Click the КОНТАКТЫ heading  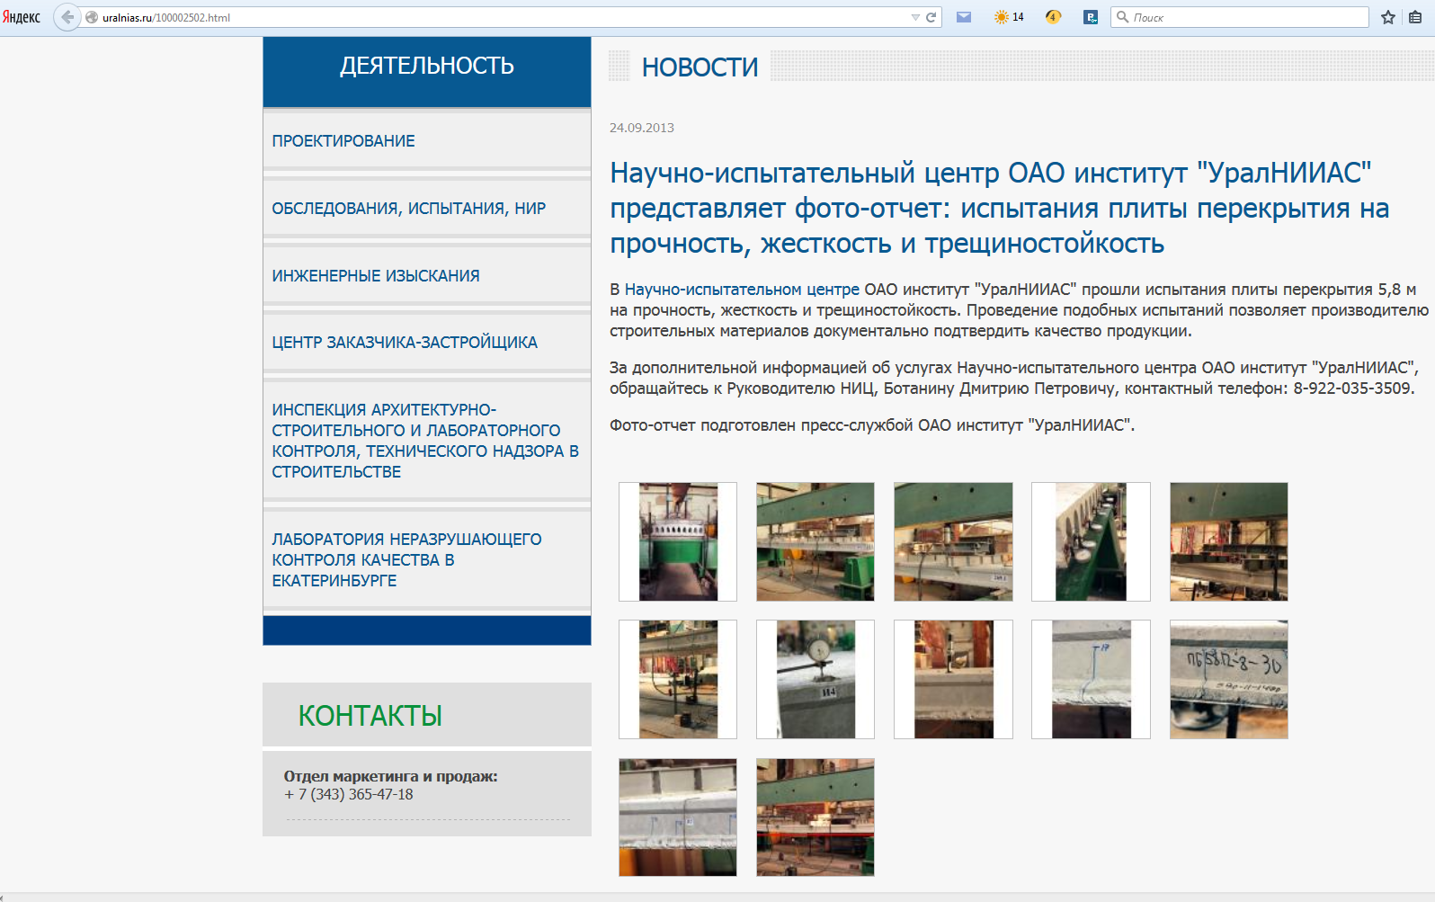370,716
